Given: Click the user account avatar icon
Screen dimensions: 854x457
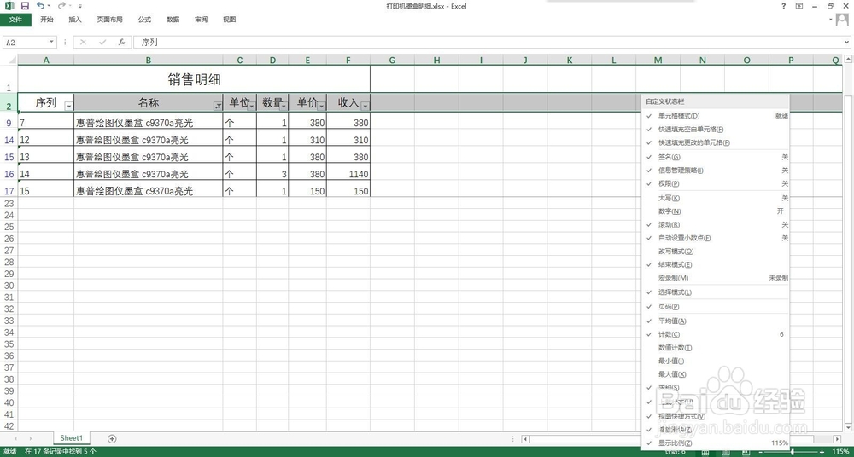Looking at the screenshot, I should [x=843, y=20].
